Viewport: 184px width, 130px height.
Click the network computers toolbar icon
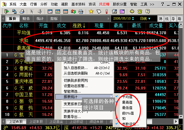tap(14, 12)
